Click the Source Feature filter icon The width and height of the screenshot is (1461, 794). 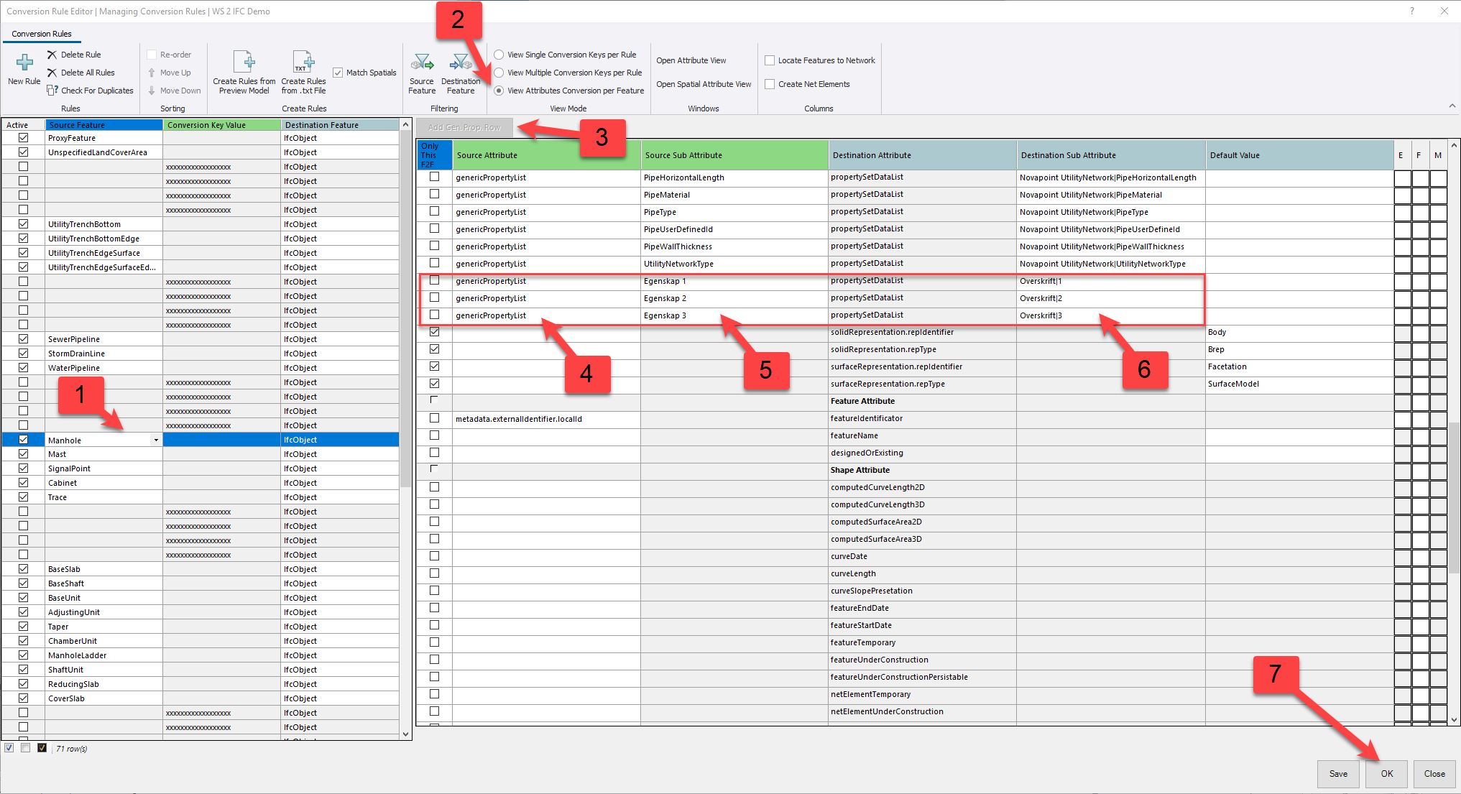click(x=422, y=63)
